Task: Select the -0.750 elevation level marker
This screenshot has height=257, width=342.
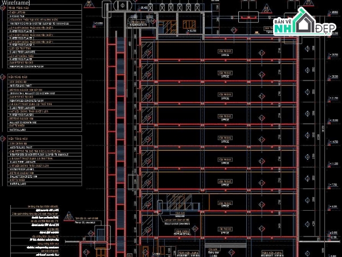Action: click(x=333, y=238)
